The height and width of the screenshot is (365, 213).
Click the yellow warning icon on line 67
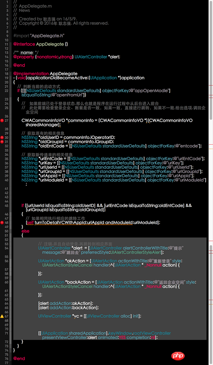click(x=2, y=316)
